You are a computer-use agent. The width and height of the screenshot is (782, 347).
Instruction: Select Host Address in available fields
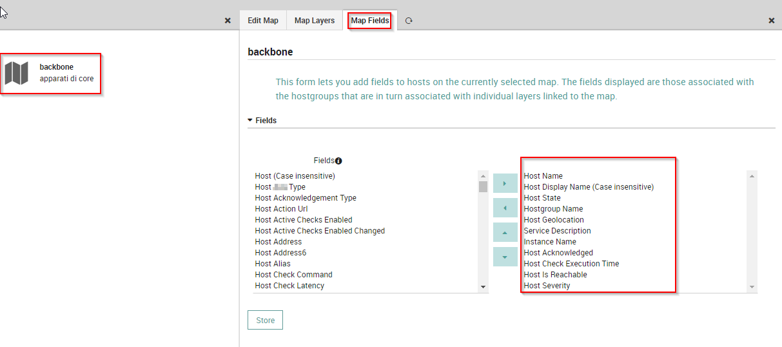pyautogui.click(x=279, y=242)
